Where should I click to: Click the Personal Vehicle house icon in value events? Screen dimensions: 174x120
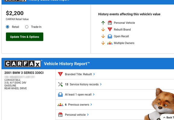tap(110, 23)
